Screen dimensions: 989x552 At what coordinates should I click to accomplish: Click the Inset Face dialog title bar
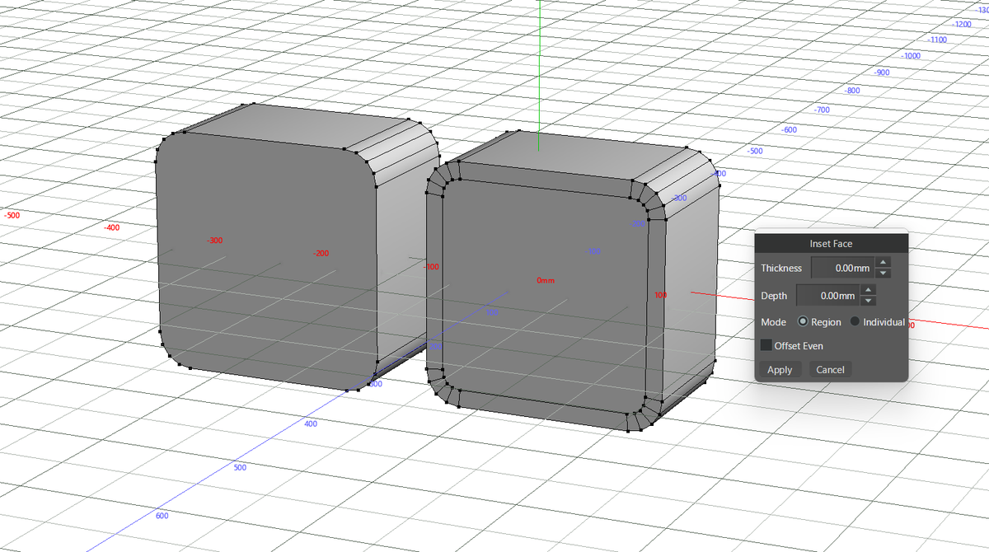click(831, 243)
